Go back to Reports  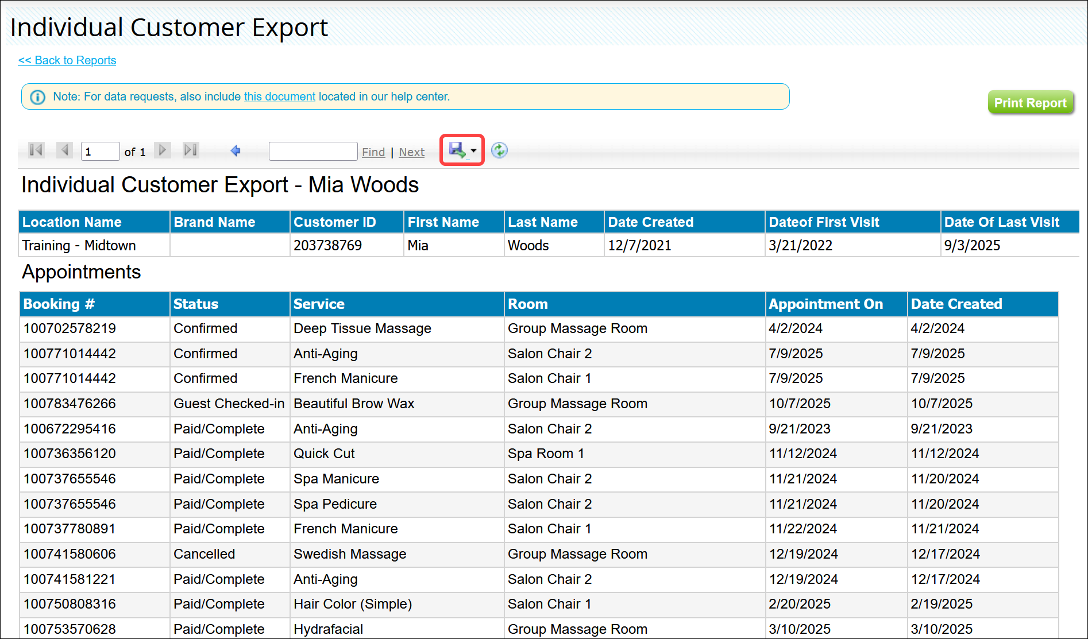tap(67, 60)
